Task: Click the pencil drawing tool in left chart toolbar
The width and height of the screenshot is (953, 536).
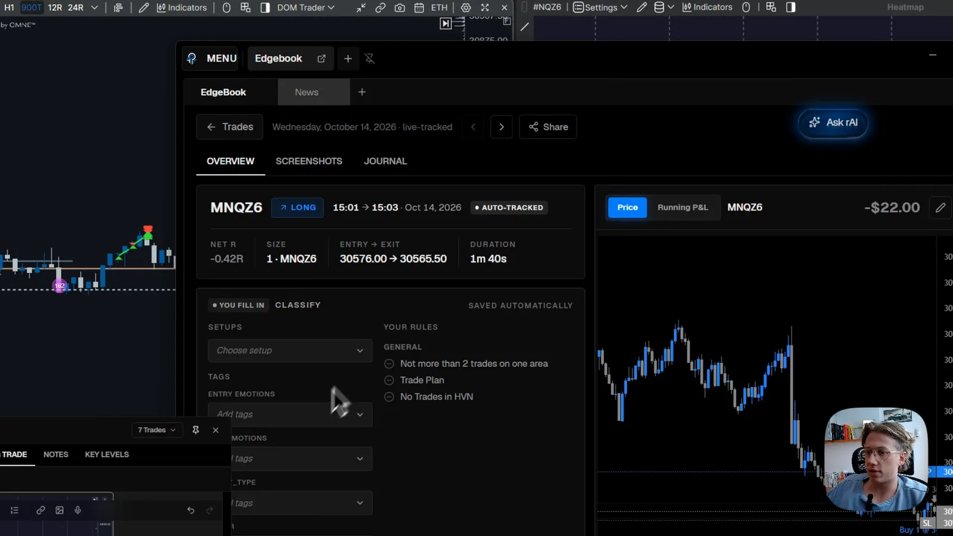Action: [144, 8]
